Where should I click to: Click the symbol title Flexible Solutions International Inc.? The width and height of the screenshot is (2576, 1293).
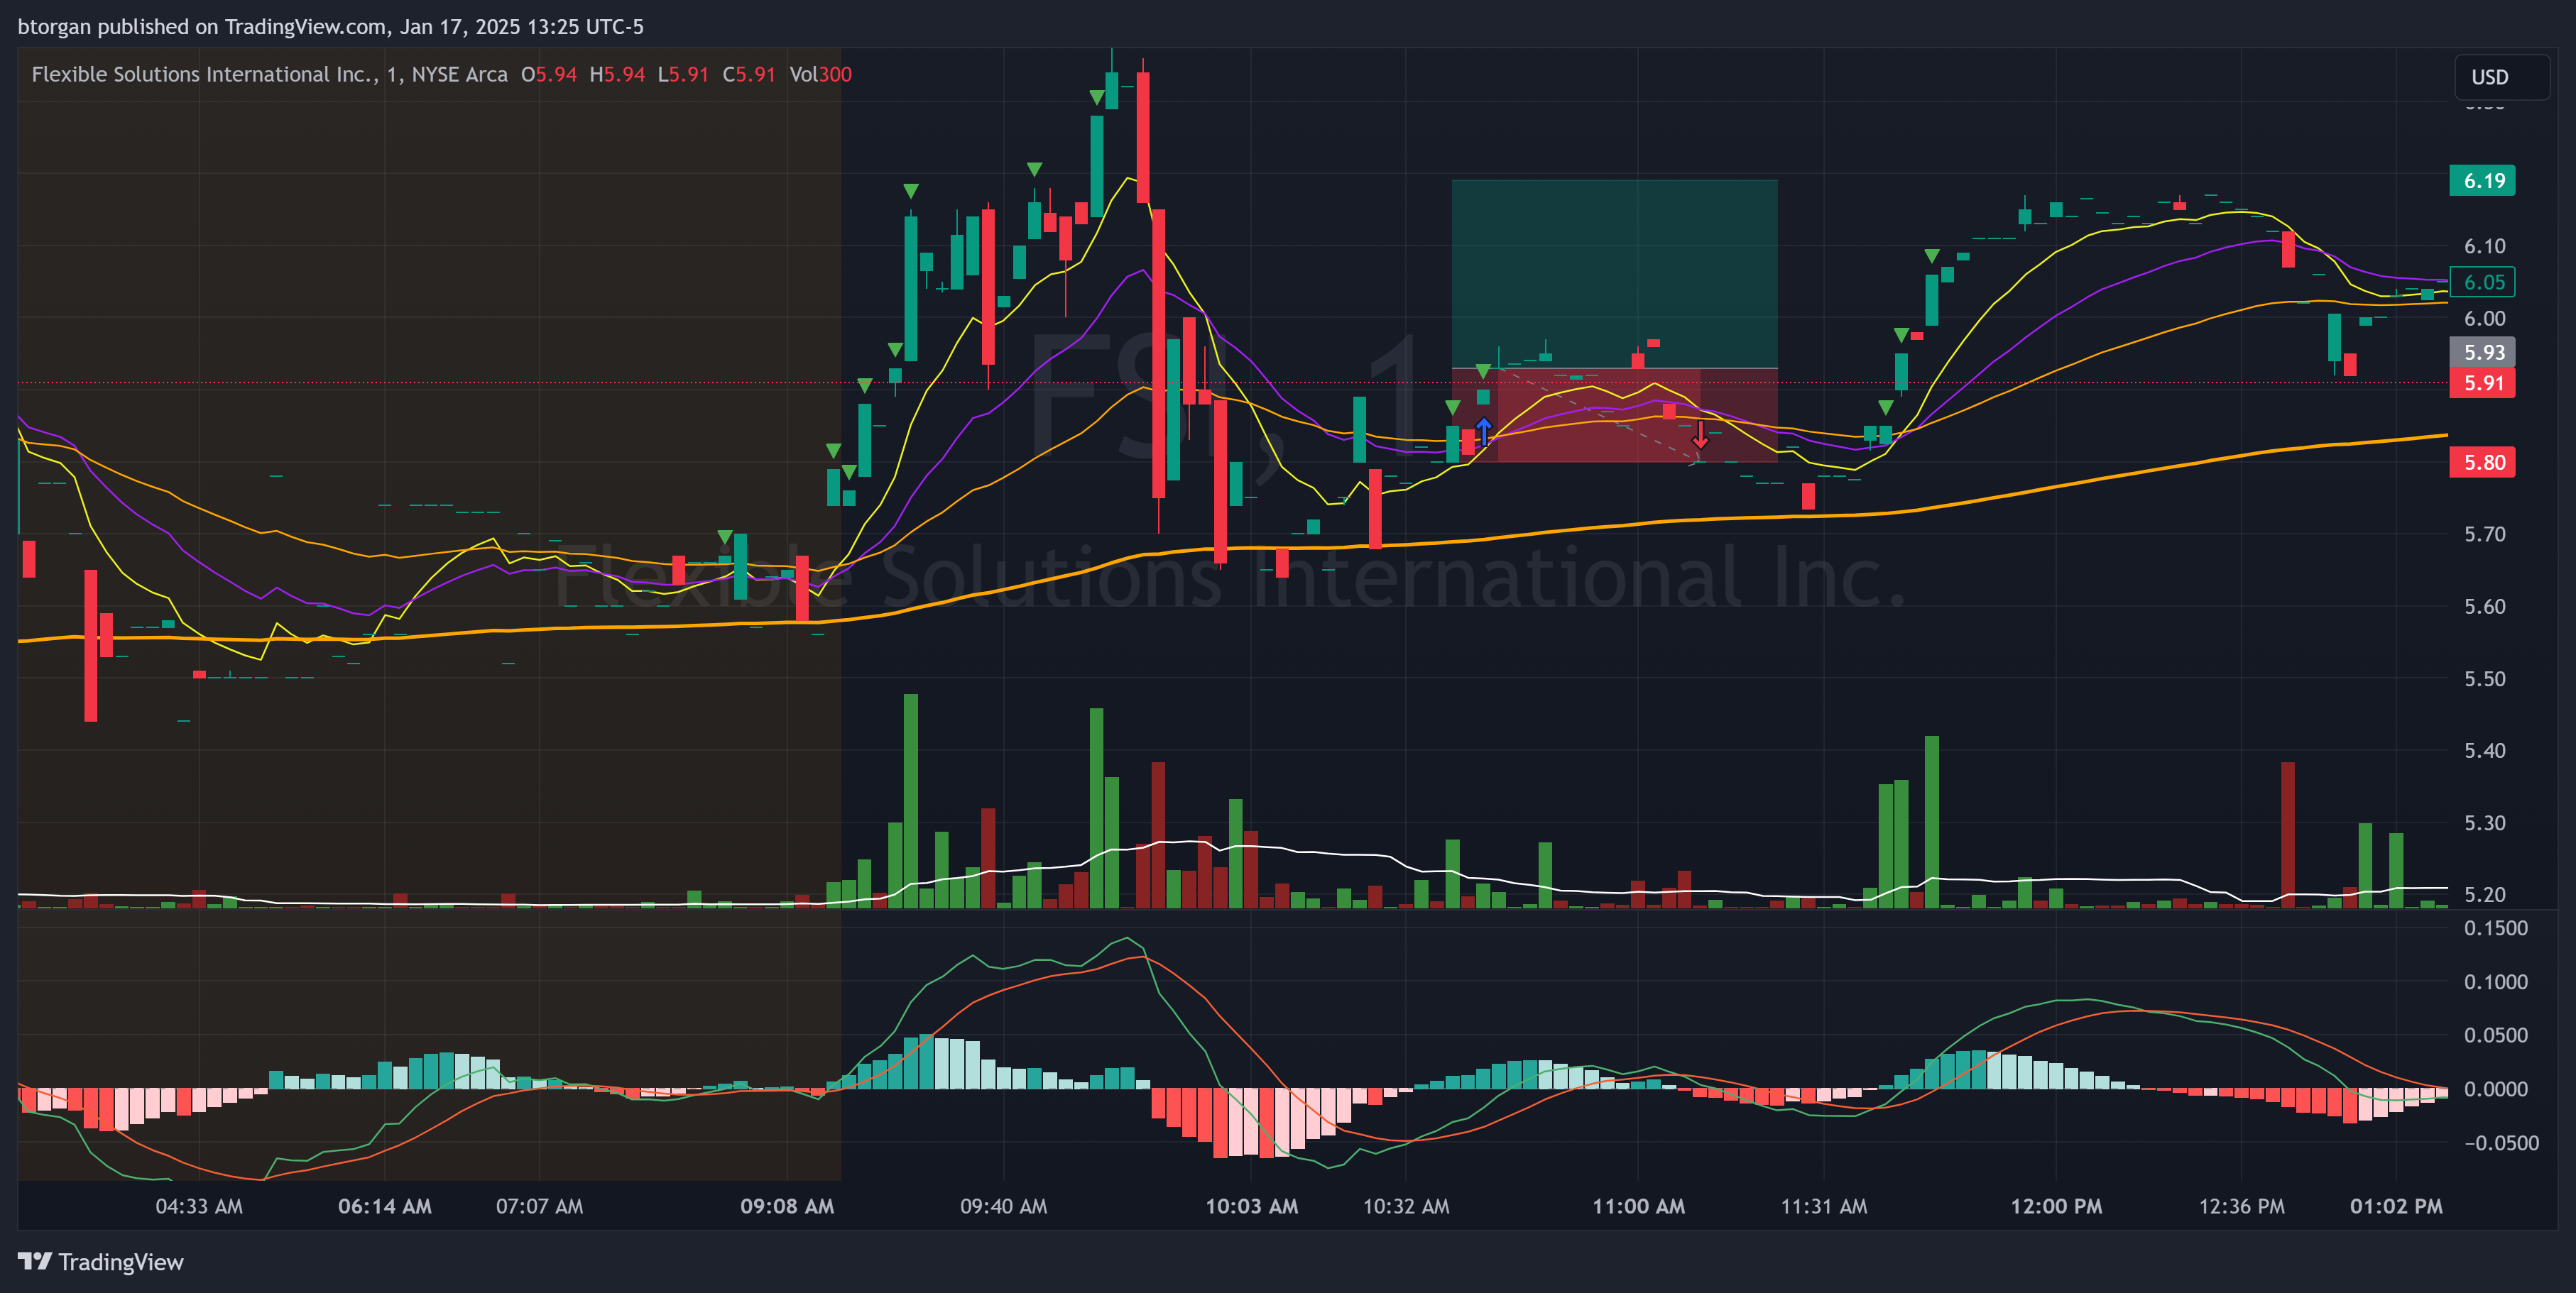click(204, 74)
